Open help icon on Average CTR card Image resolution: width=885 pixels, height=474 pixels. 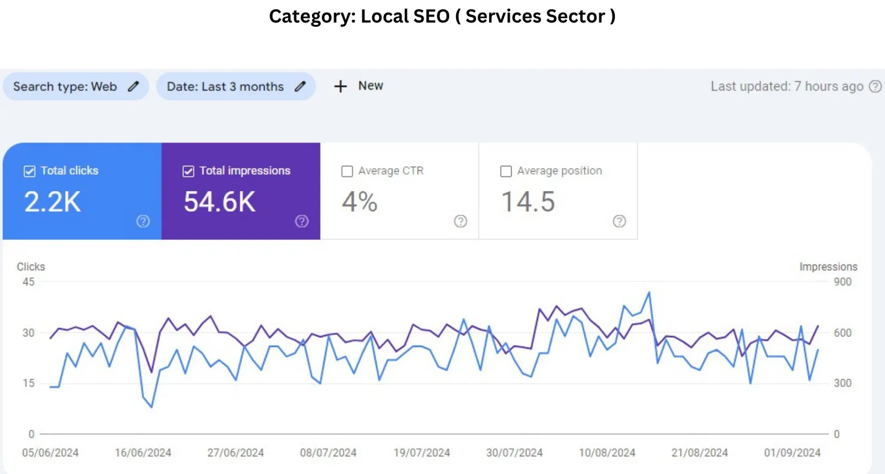461,221
